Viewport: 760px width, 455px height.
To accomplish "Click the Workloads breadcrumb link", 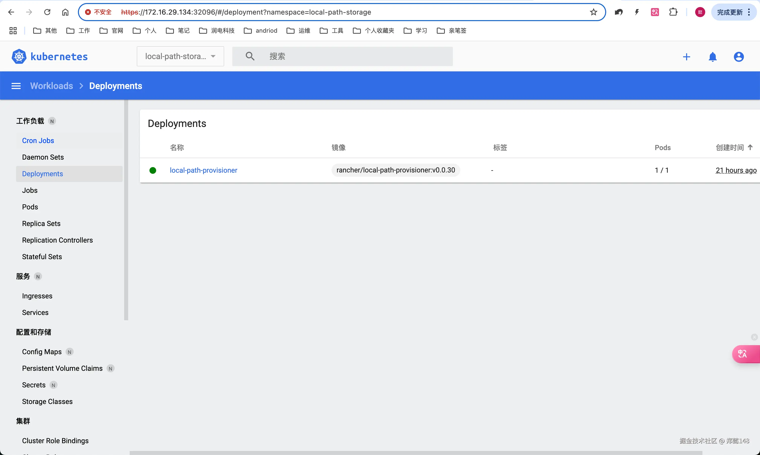I will click(52, 86).
